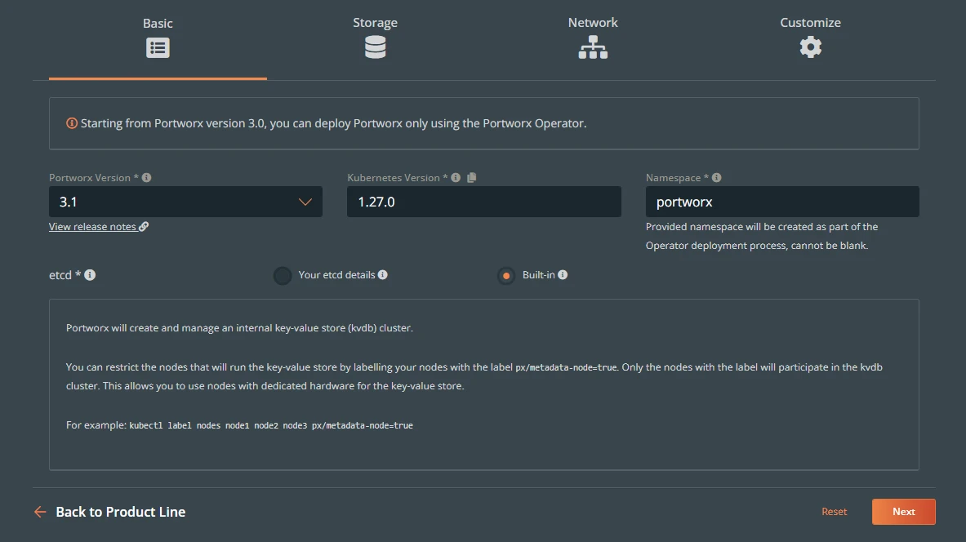Screen dimensions: 966x542
Task: Click the kubectl label nodes example command
Action: point(271,425)
